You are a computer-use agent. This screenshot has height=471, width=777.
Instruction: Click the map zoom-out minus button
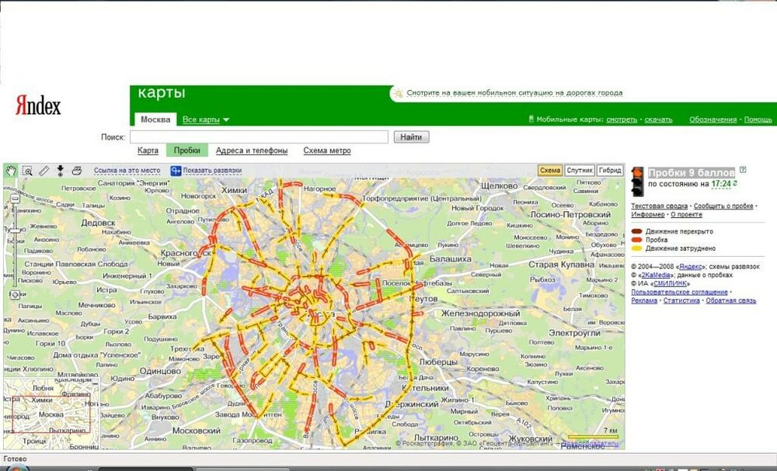coord(16,199)
